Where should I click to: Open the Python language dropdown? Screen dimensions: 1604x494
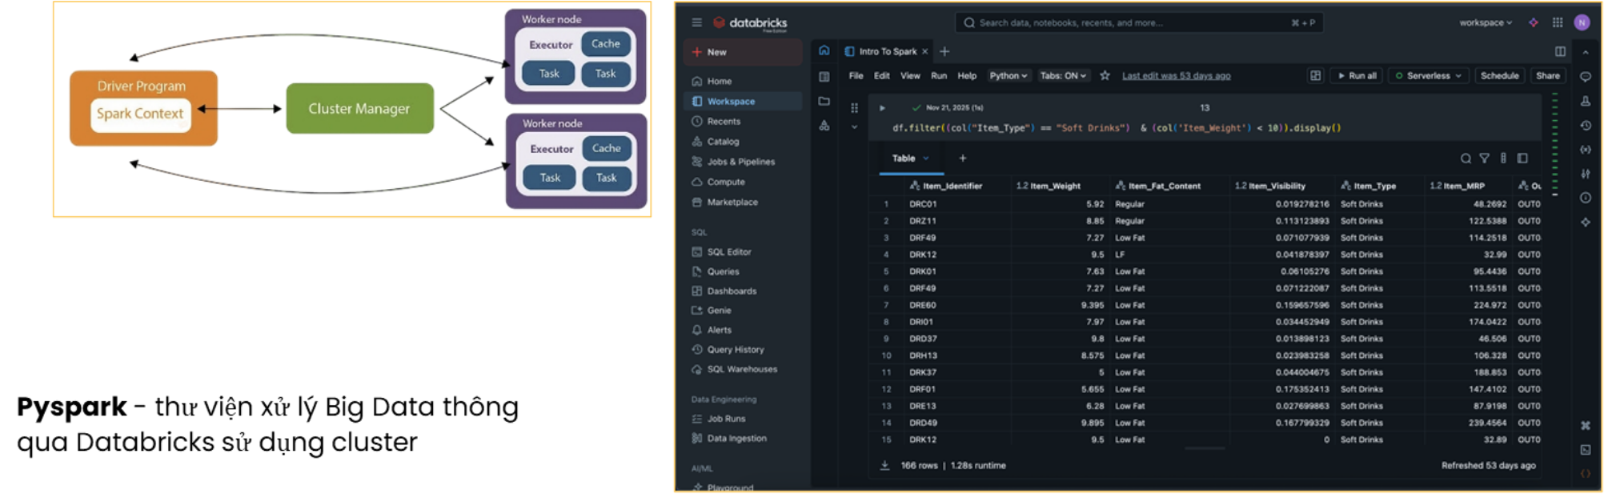pyautogui.click(x=1008, y=75)
